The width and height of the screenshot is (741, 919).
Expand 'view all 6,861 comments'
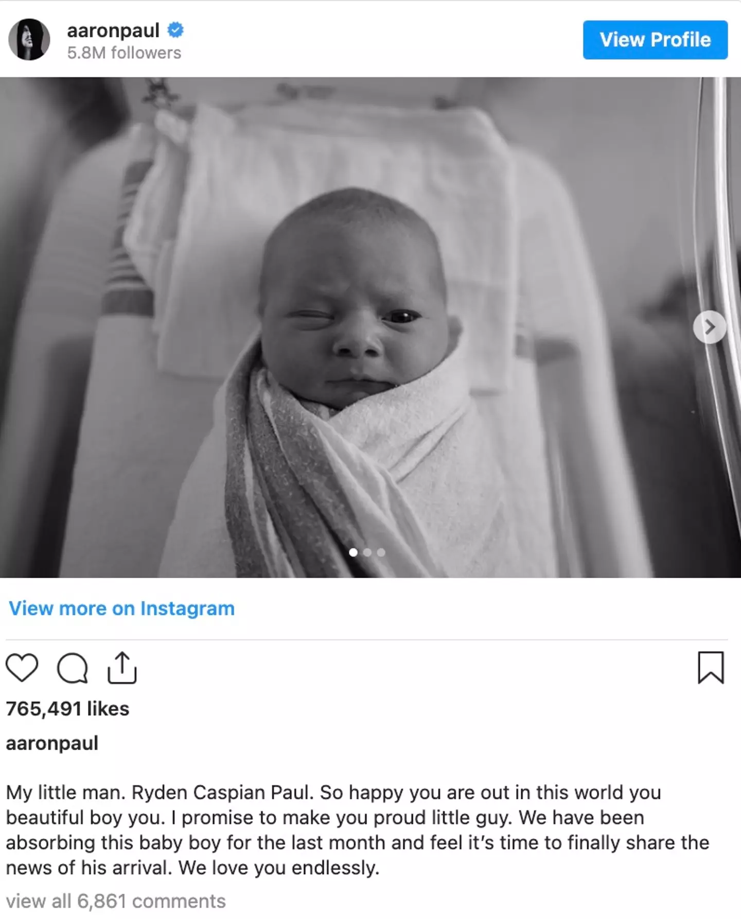116,901
